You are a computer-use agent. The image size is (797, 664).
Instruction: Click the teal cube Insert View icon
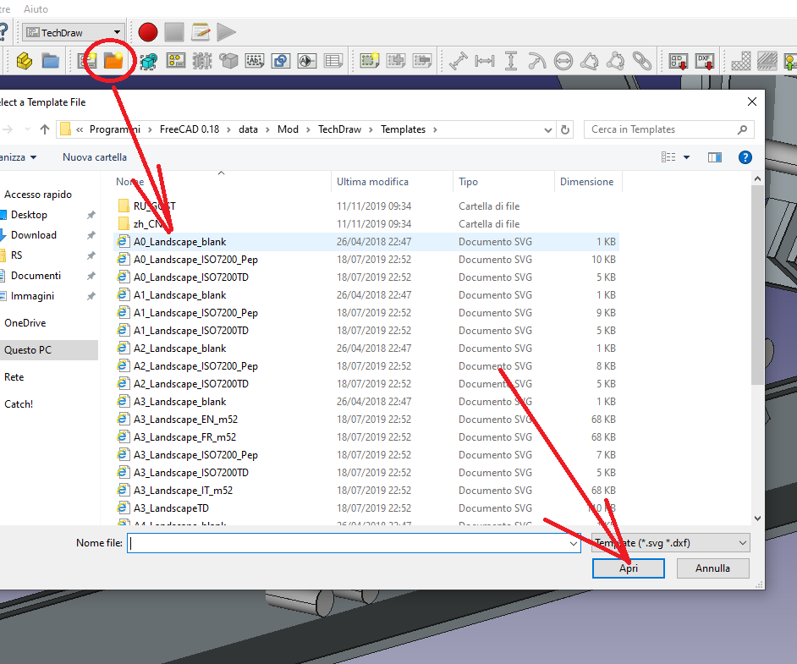click(148, 62)
